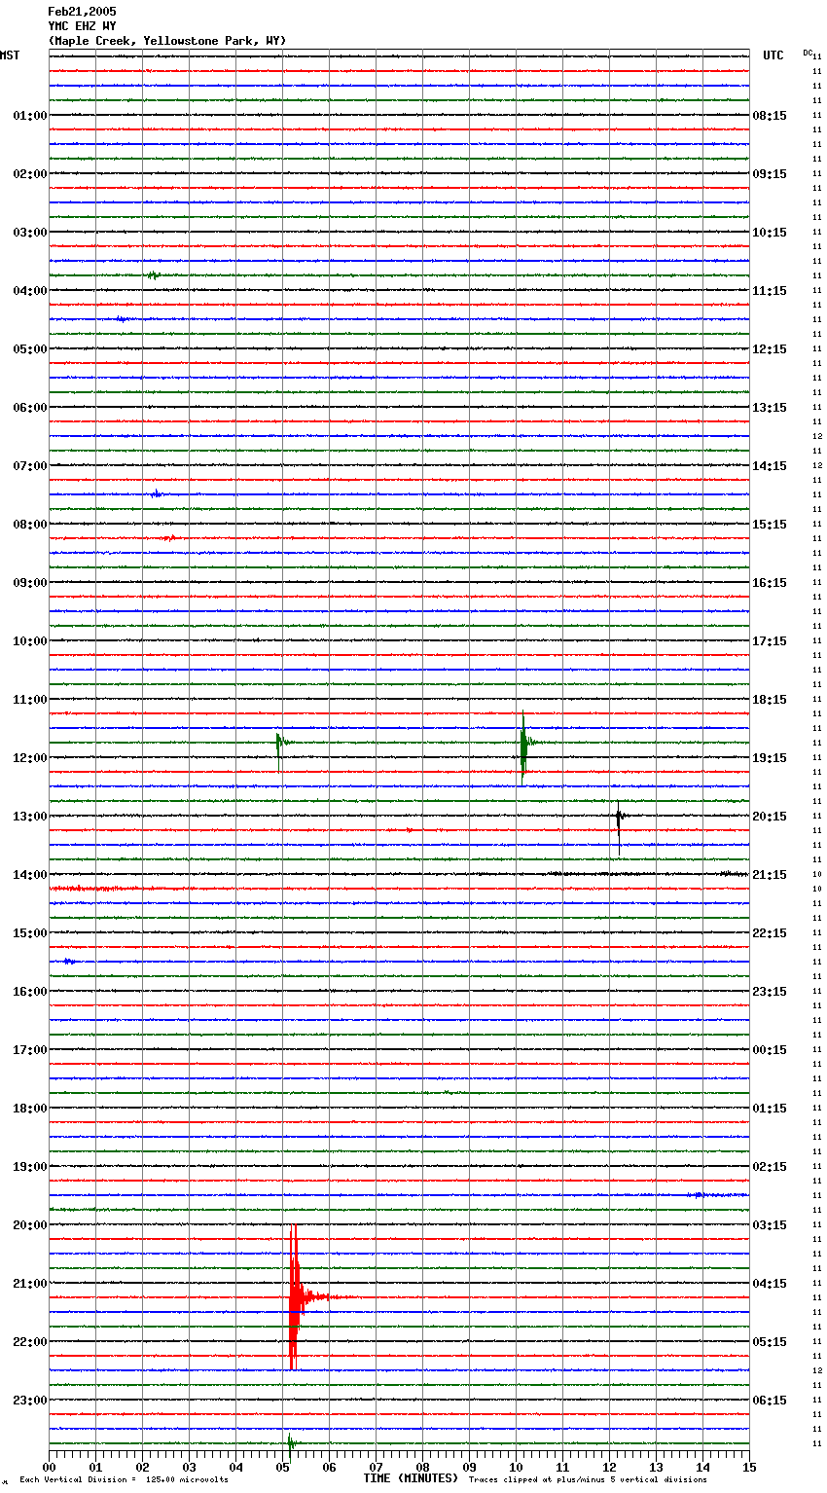The image size is (827, 1493).
Task: Select the 23:00 MST time label
Action: pos(30,1401)
